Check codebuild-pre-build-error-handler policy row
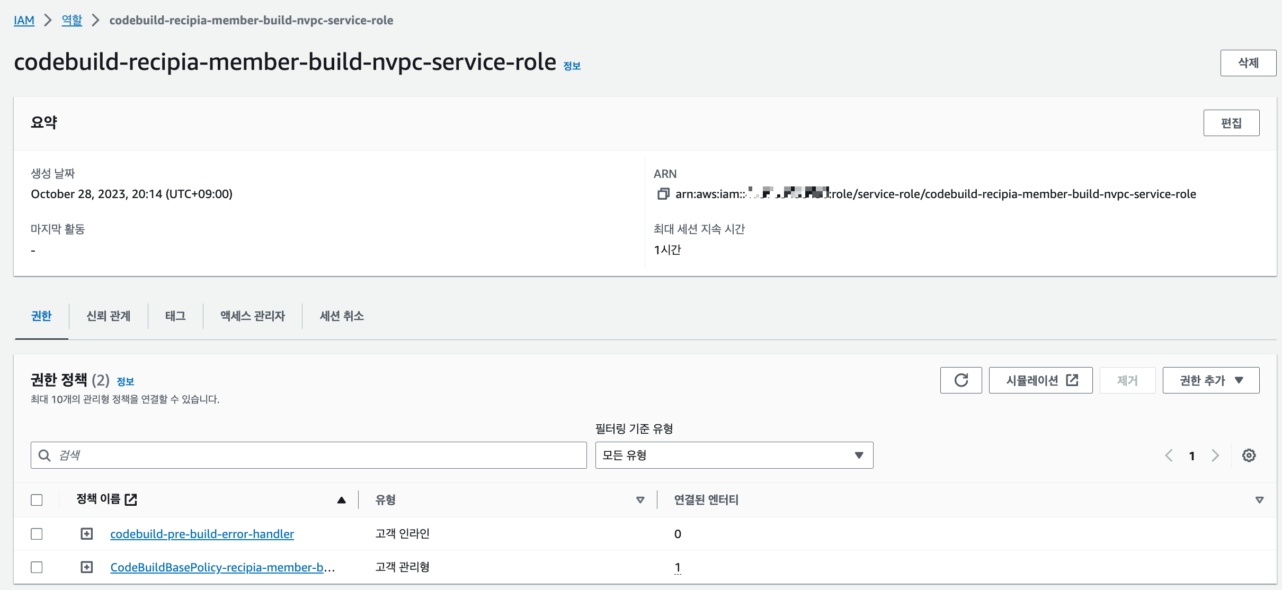This screenshot has width=1282, height=590. point(37,534)
